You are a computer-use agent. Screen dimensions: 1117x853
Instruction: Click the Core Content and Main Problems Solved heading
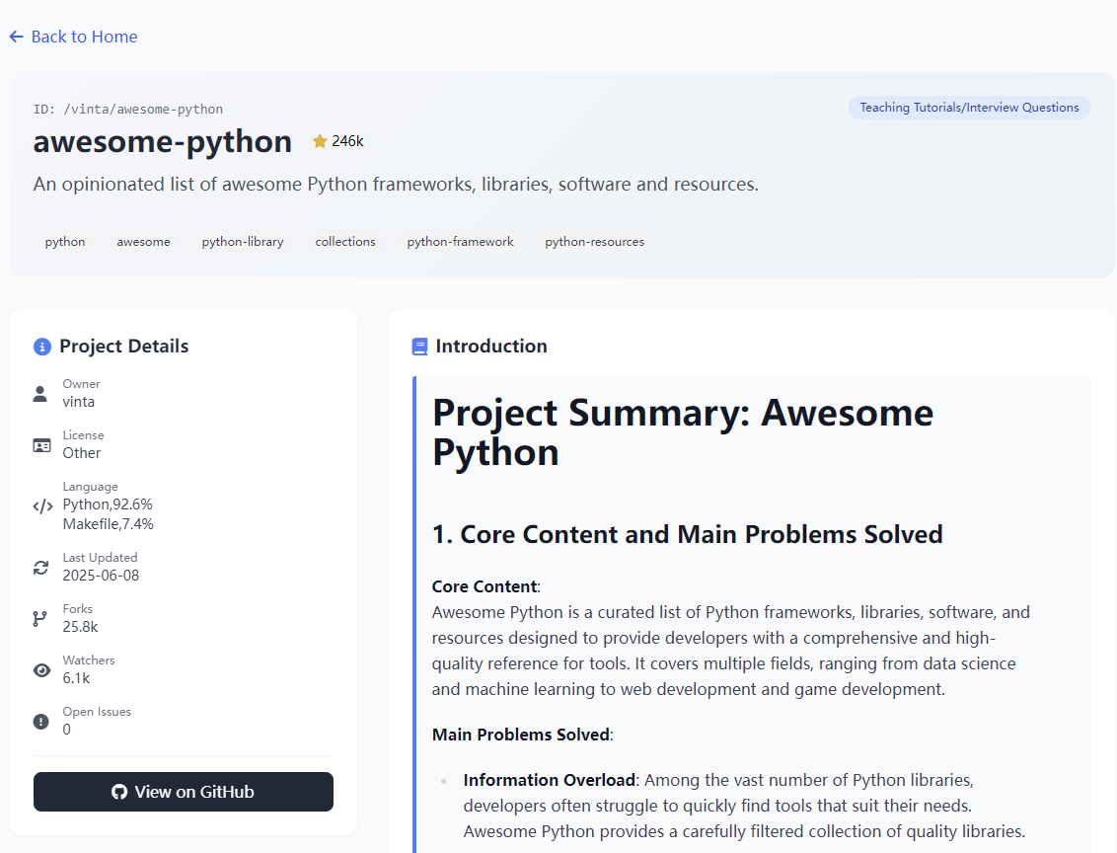pyautogui.click(x=688, y=534)
